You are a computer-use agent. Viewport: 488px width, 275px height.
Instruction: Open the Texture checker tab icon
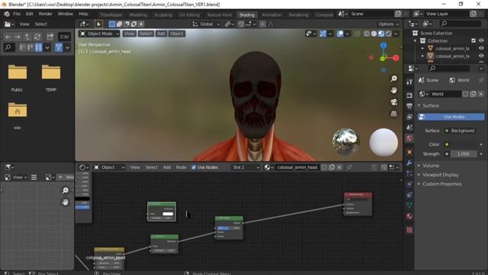[409, 230]
